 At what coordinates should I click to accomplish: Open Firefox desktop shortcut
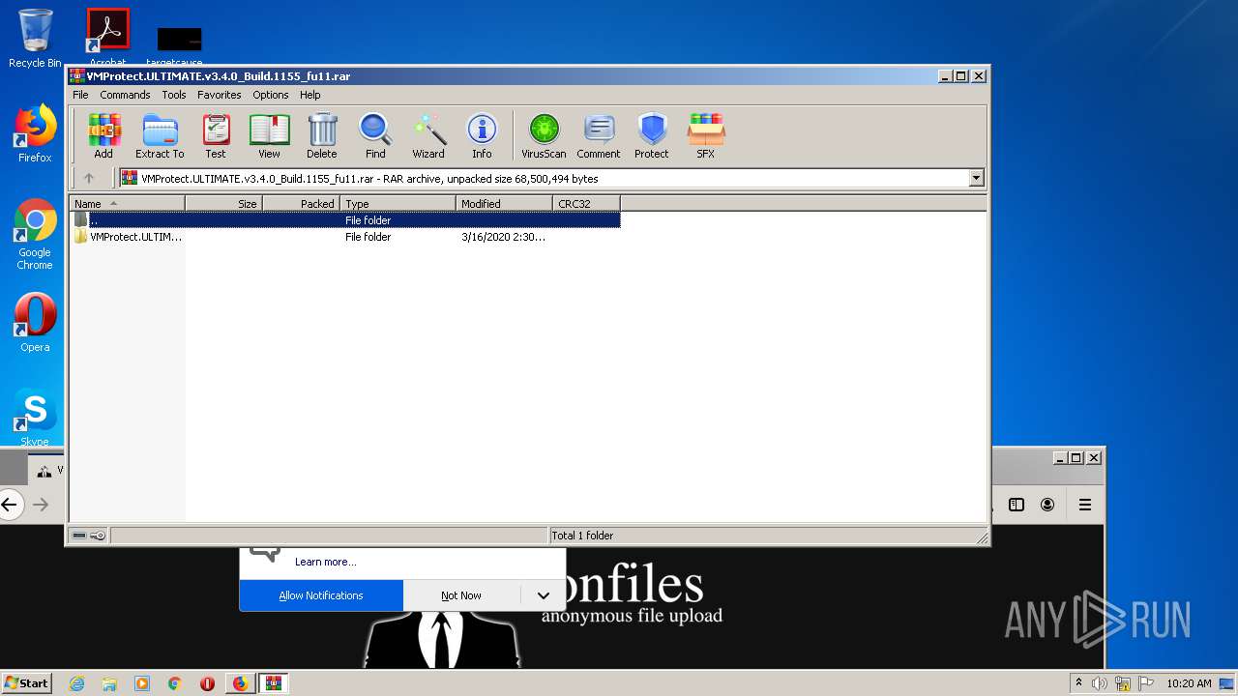(x=35, y=133)
